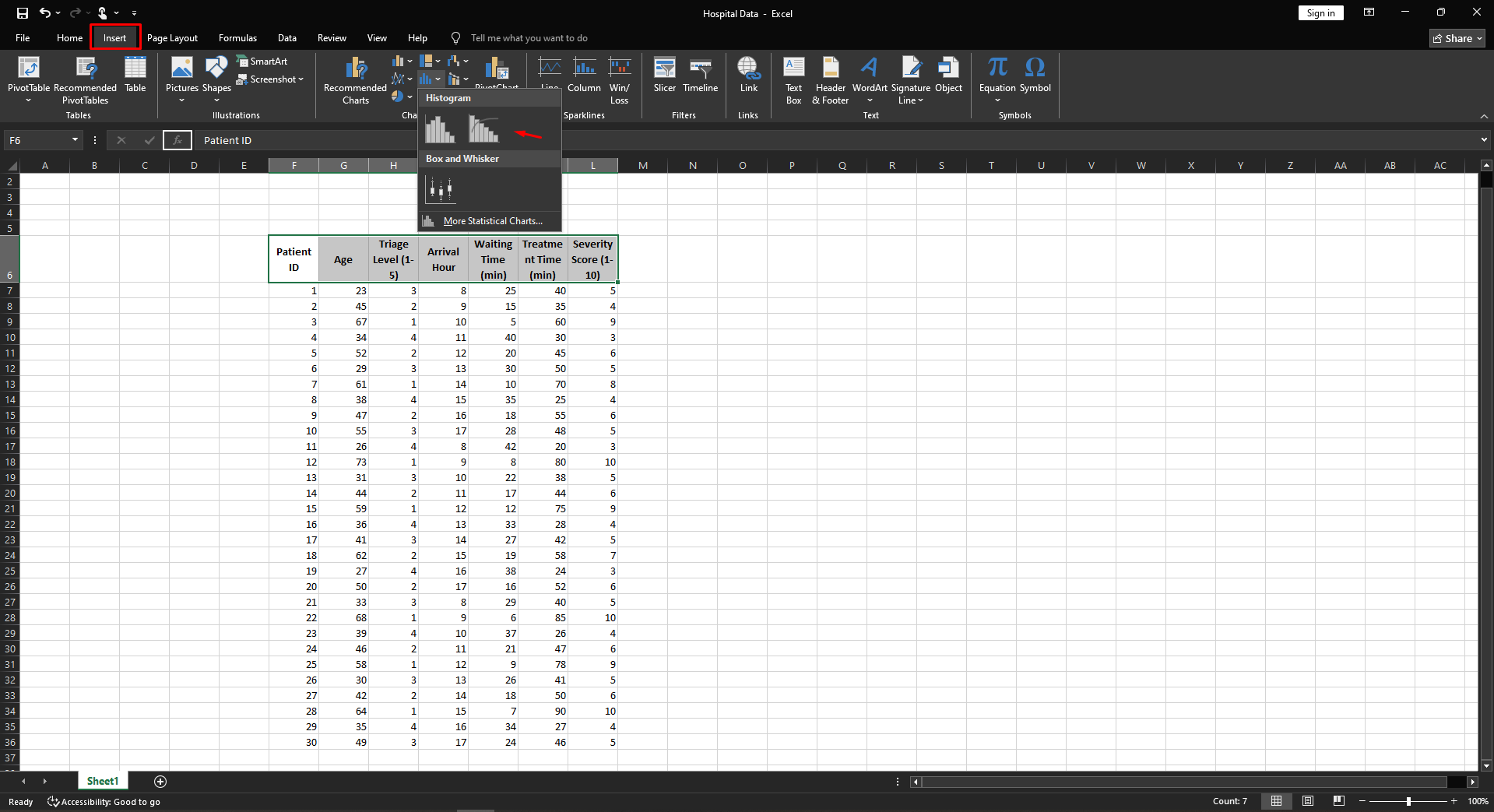Open More Statistical Charts option

[x=490, y=221]
